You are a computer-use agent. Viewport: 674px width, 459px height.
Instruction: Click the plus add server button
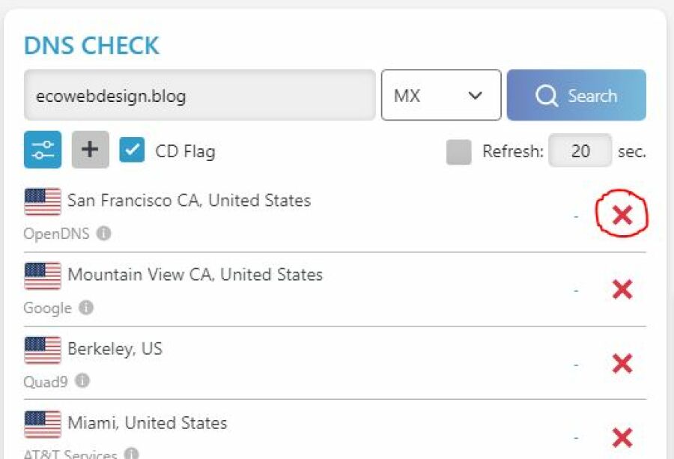[x=90, y=150]
